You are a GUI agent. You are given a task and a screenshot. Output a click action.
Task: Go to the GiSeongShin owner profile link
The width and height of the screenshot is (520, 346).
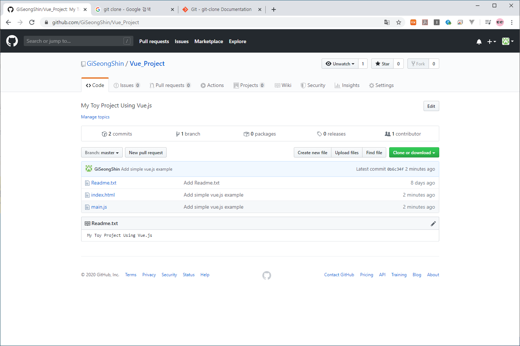(105, 64)
